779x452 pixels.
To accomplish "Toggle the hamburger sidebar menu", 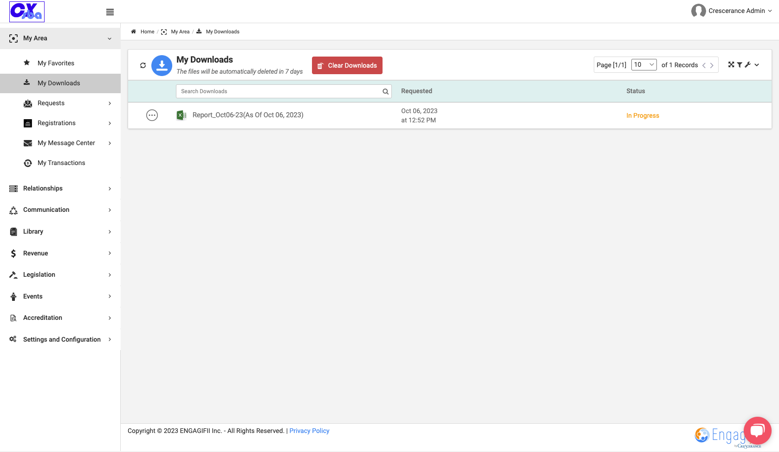I will 110,12.
